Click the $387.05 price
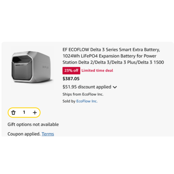This screenshot has height=174, width=174. (x=71, y=78)
